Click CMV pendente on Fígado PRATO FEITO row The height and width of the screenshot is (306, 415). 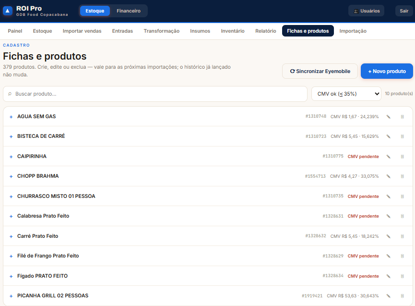pyautogui.click(x=363, y=276)
